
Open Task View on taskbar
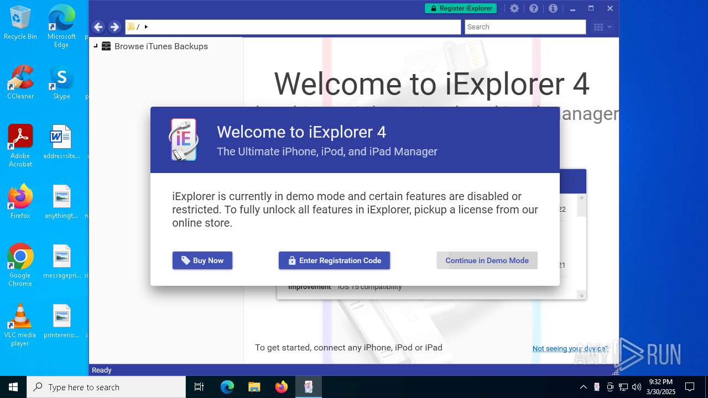(199, 387)
